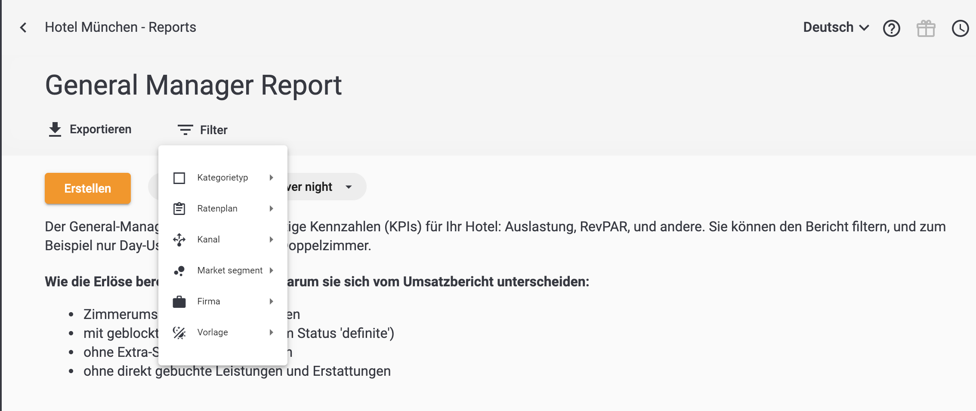
Task: Select the Ratenplan menu entry
Action: pyautogui.click(x=217, y=209)
